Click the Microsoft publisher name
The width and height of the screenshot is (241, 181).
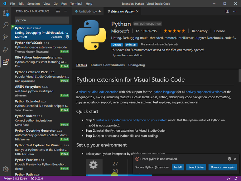tap(120, 31)
